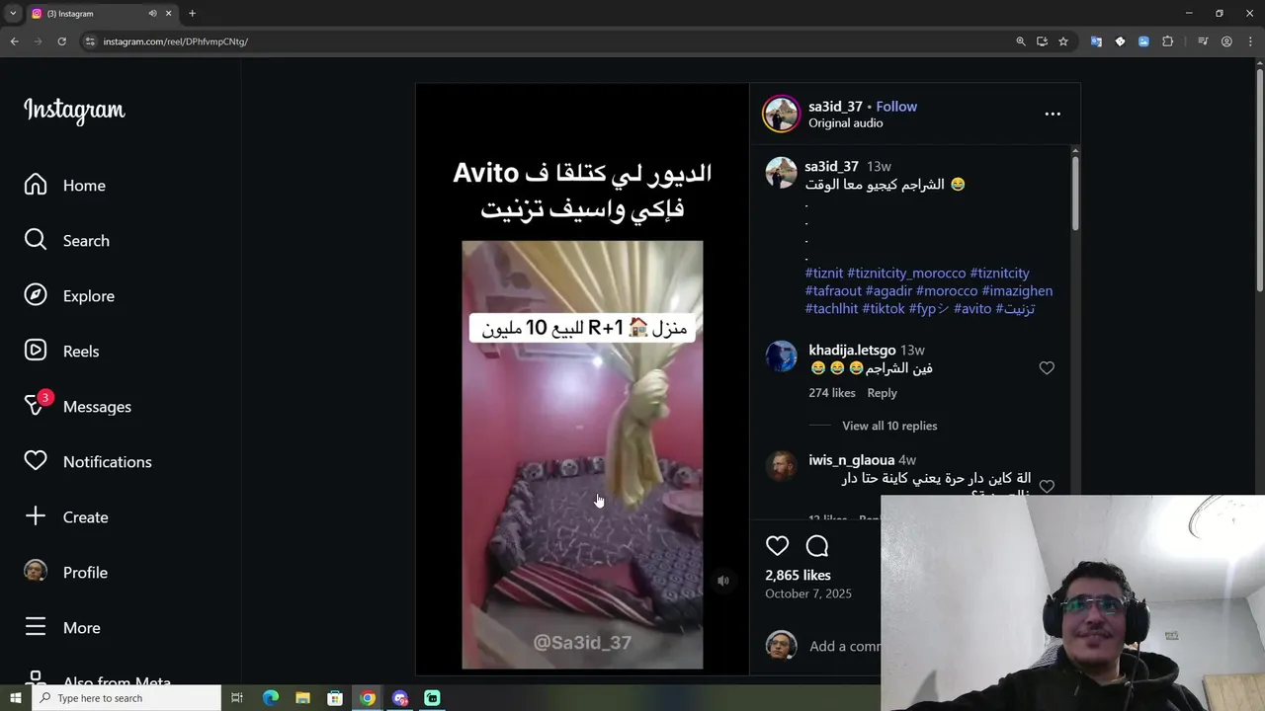Follow sa3id_37 via Follow link
Viewport: 1265px width, 711px height.
[x=896, y=107]
